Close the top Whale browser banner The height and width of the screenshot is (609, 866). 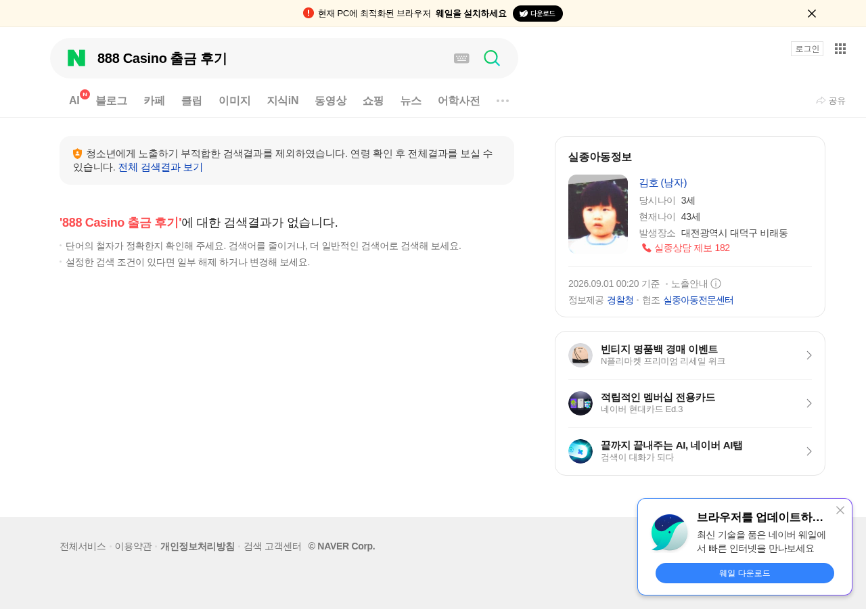tap(812, 14)
